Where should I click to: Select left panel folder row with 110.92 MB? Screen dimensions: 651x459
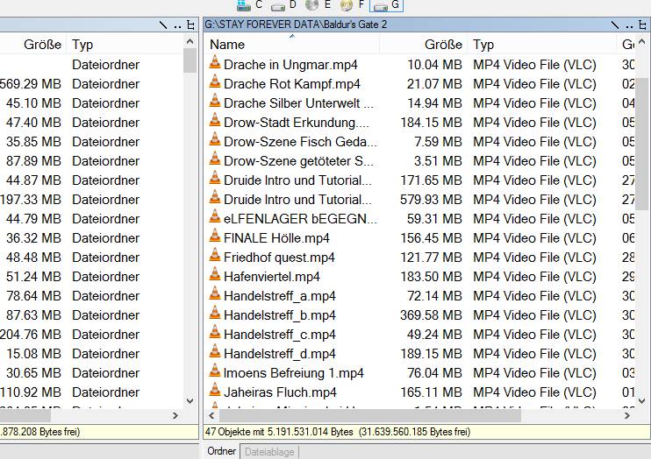pyautogui.click(x=91, y=392)
